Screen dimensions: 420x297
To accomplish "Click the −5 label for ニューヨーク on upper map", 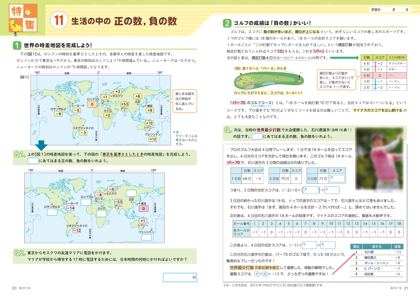I will [x=77, y=110].
